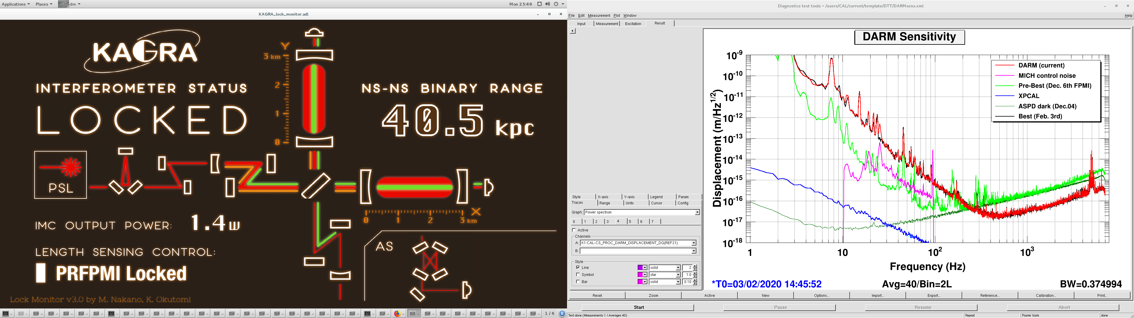
Task: Open the Places menu
Action: (44, 4)
